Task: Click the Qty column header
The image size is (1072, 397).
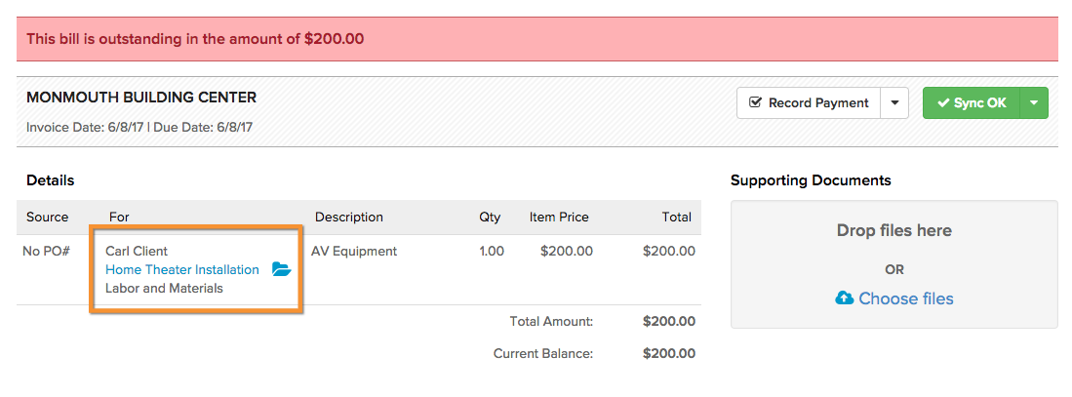Action: (x=490, y=218)
